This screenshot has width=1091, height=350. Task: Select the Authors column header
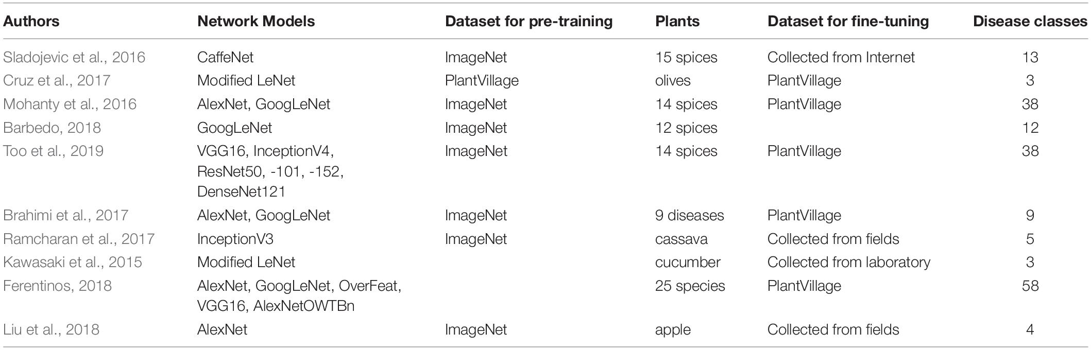[x=31, y=21]
